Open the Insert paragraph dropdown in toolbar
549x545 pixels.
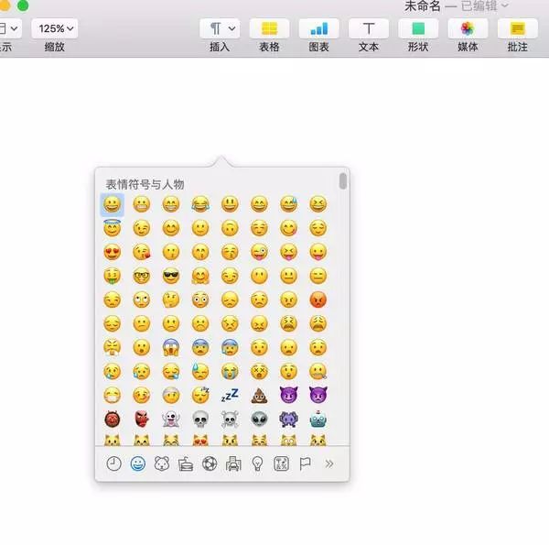tap(220, 28)
